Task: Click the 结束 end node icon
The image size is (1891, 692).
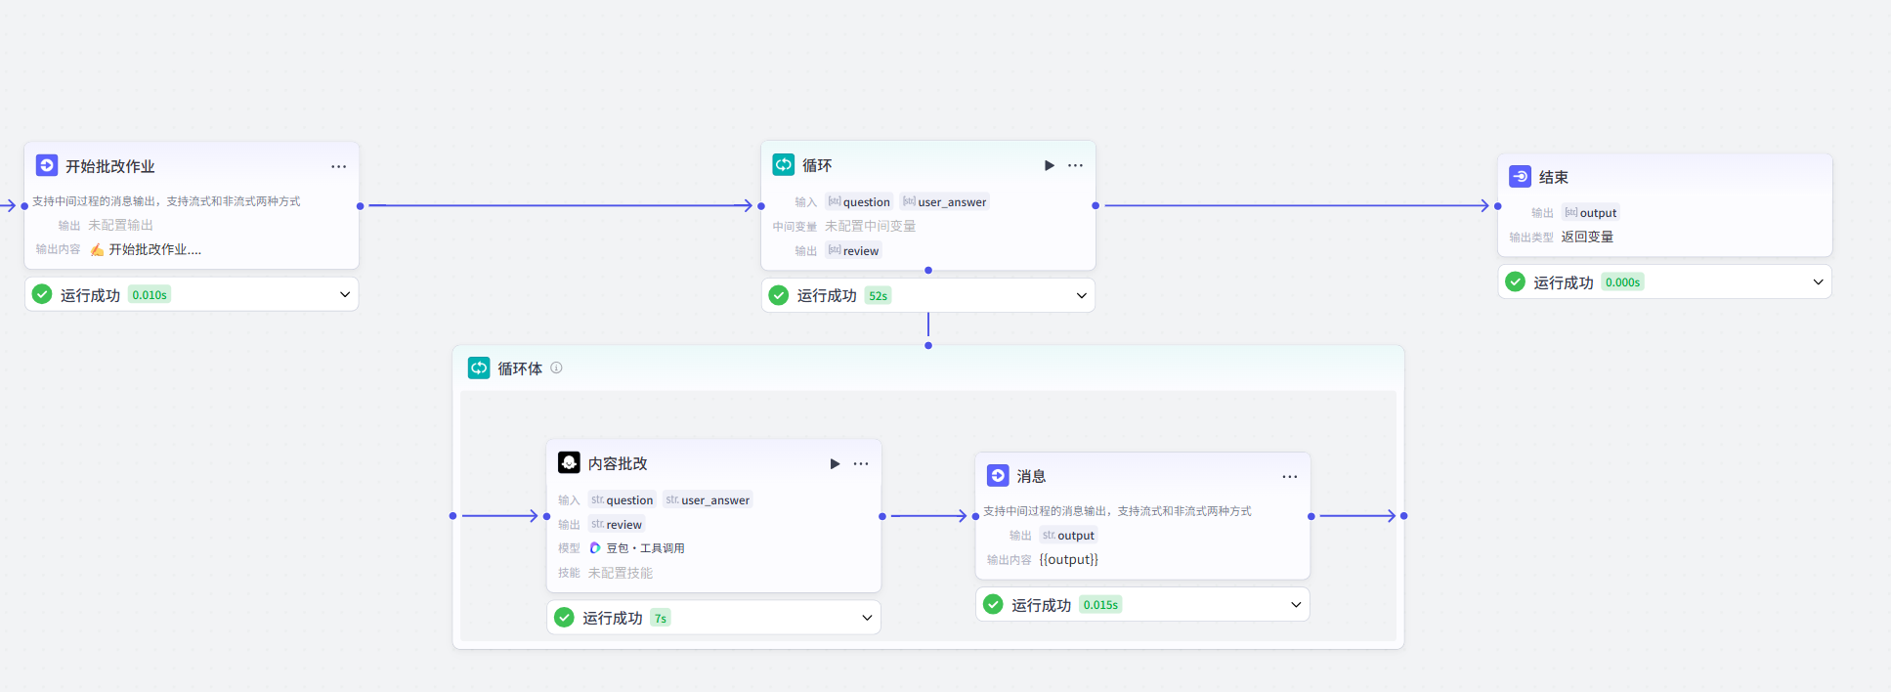Action: 1520,176
